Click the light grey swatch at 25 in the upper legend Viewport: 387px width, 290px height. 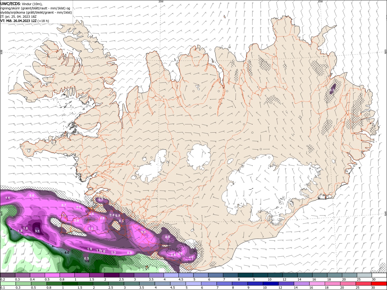364,275
